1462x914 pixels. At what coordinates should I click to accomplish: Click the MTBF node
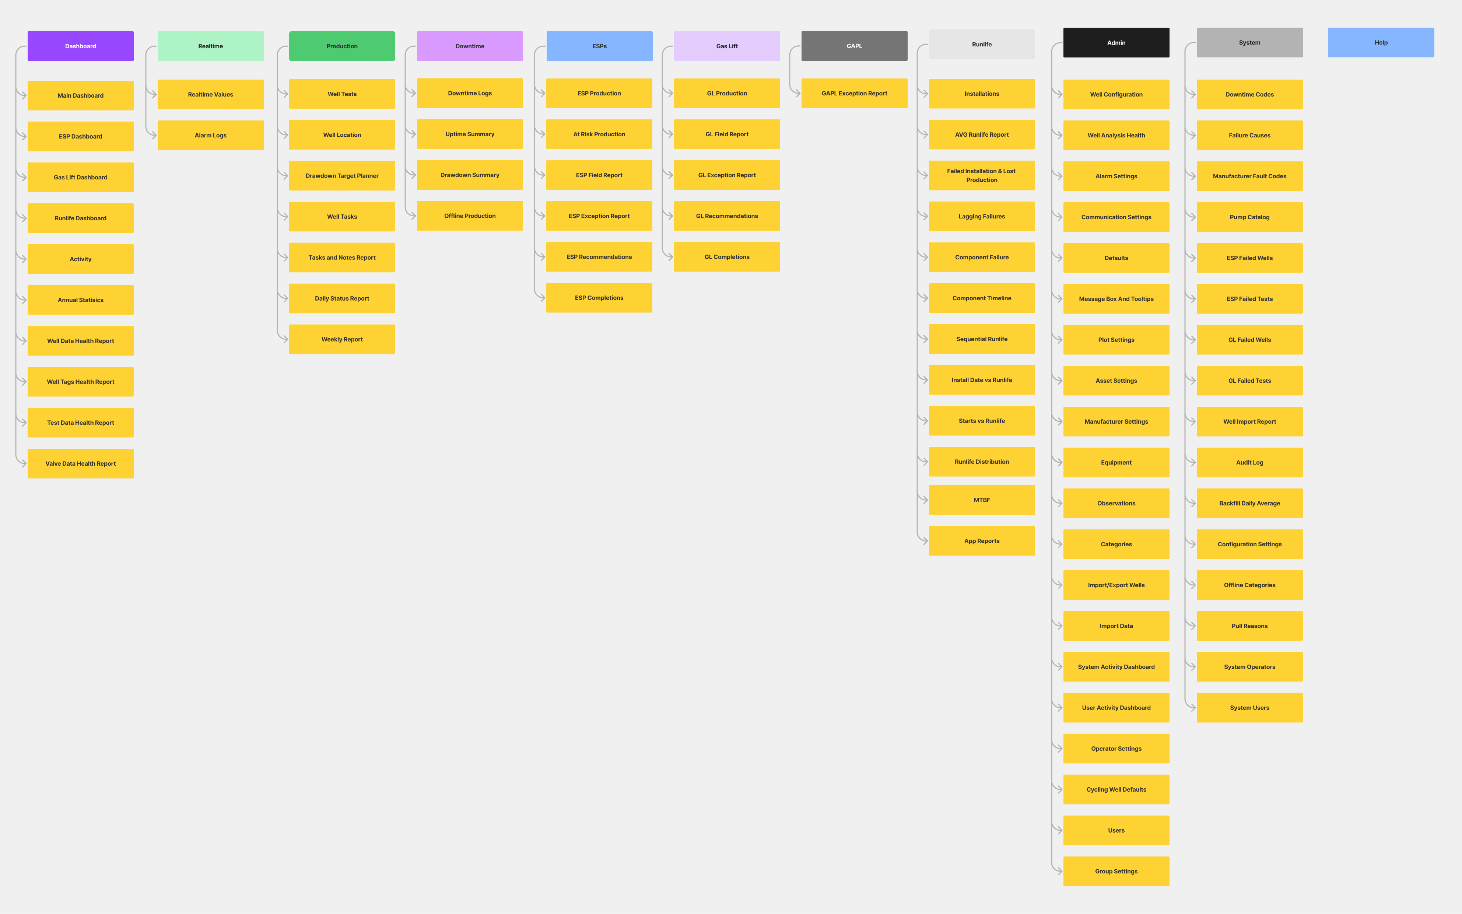[x=981, y=500]
